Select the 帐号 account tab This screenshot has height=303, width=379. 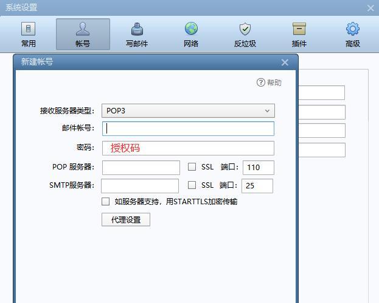click(x=83, y=34)
